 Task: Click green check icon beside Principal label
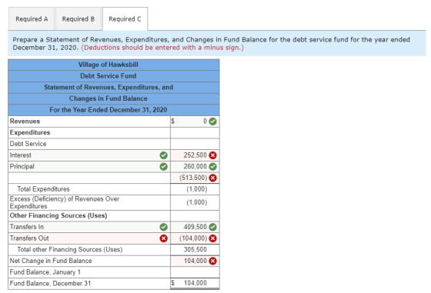tap(163, 167)
